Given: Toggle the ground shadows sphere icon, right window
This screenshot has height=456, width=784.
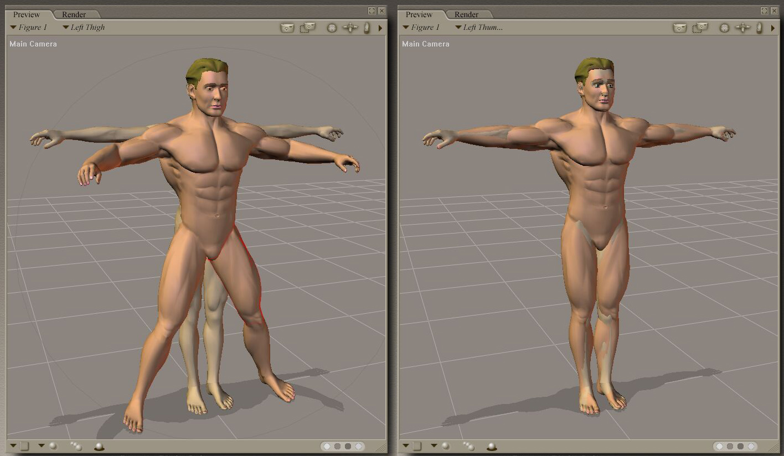Looking at the screenshot, I should tap(492, 447).
